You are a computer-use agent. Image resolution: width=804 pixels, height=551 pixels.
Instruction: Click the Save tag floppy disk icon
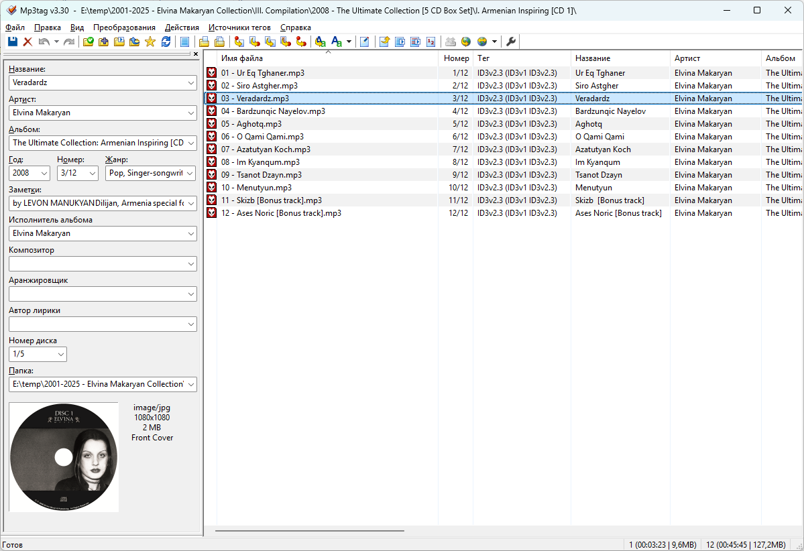[x=12, y=42]
